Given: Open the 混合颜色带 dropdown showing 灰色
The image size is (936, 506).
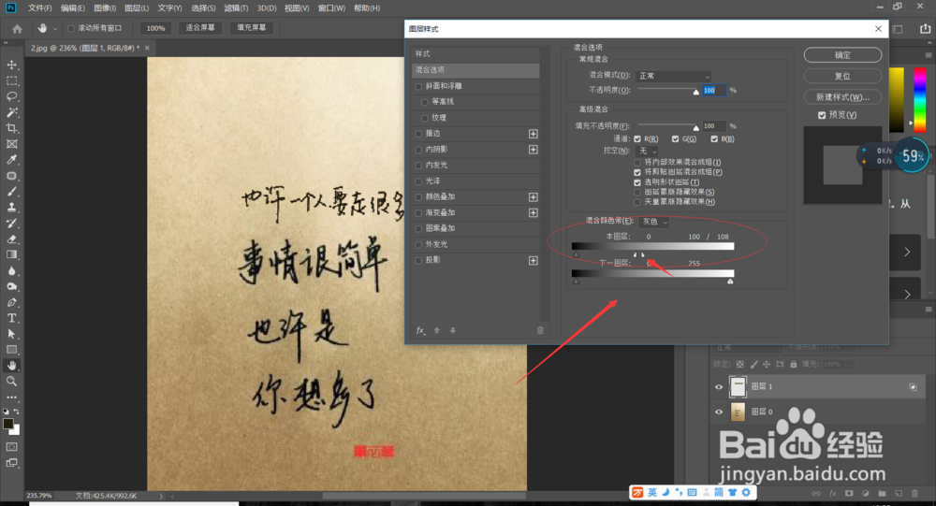Looking at the screenshot, I should (654, 222).
